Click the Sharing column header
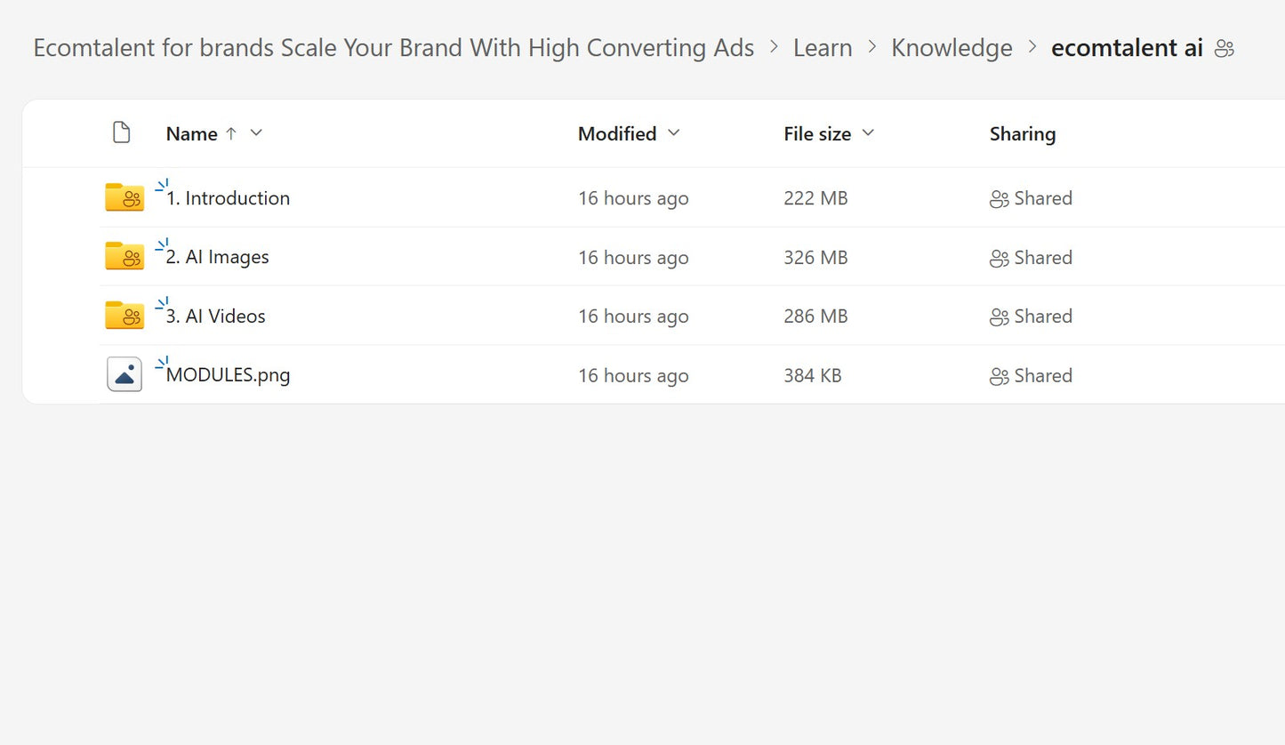This screenshot has height=745, width=1285. point(1023,133)
